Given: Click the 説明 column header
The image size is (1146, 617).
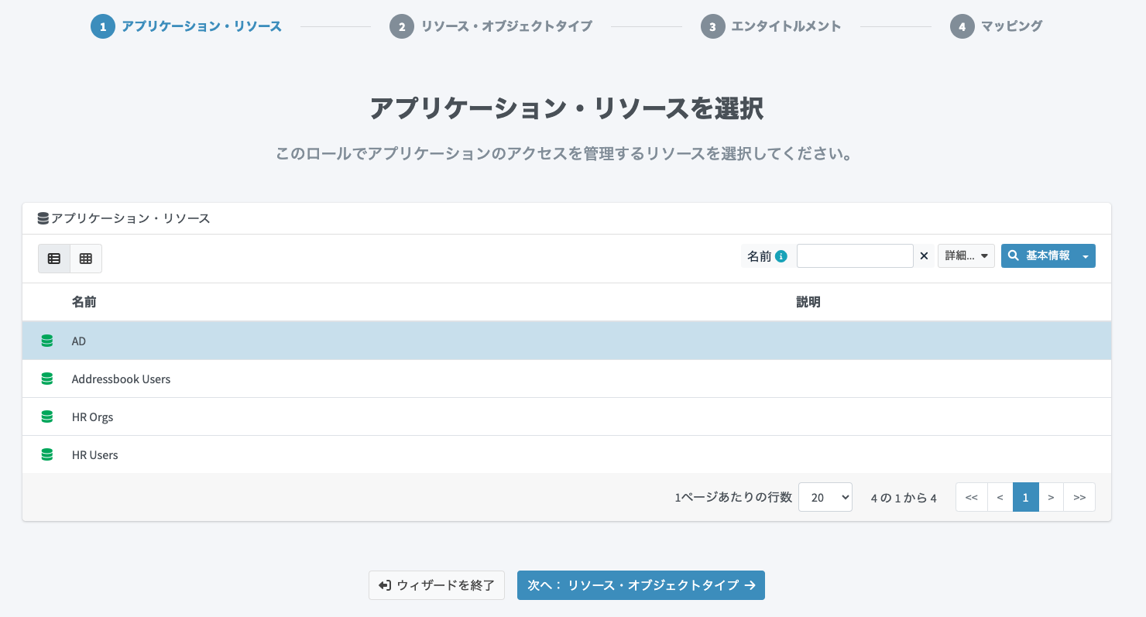Looking at the screenshot, I should pos(808,302).
